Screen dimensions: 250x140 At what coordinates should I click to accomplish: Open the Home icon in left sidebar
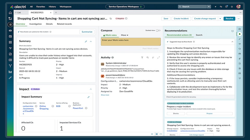(x=10, y=13)
